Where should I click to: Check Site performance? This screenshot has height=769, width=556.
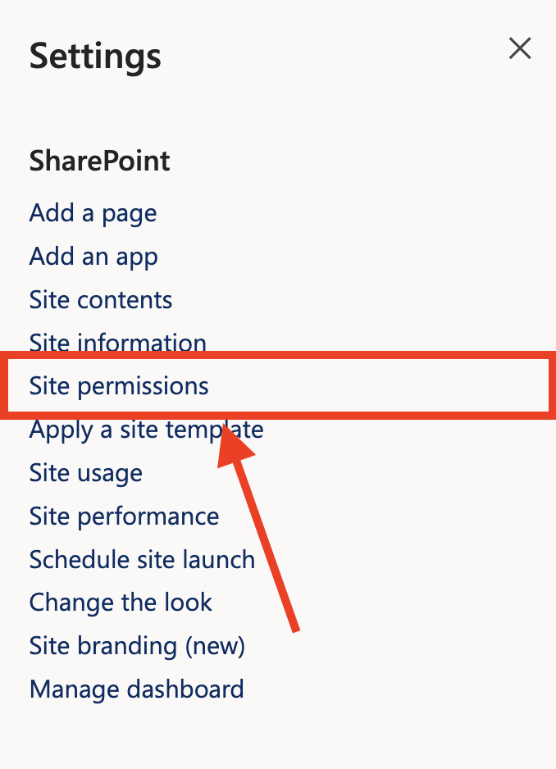point(124,516)
